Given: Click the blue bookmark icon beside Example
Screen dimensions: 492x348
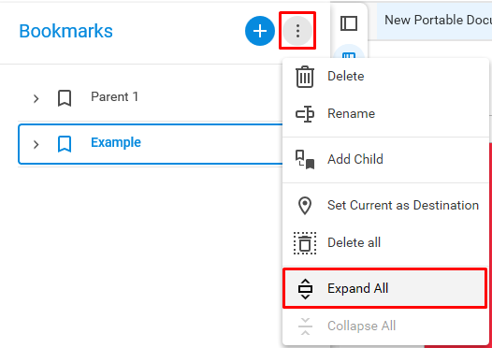Looking at the screenshot, I should point(65,144).
